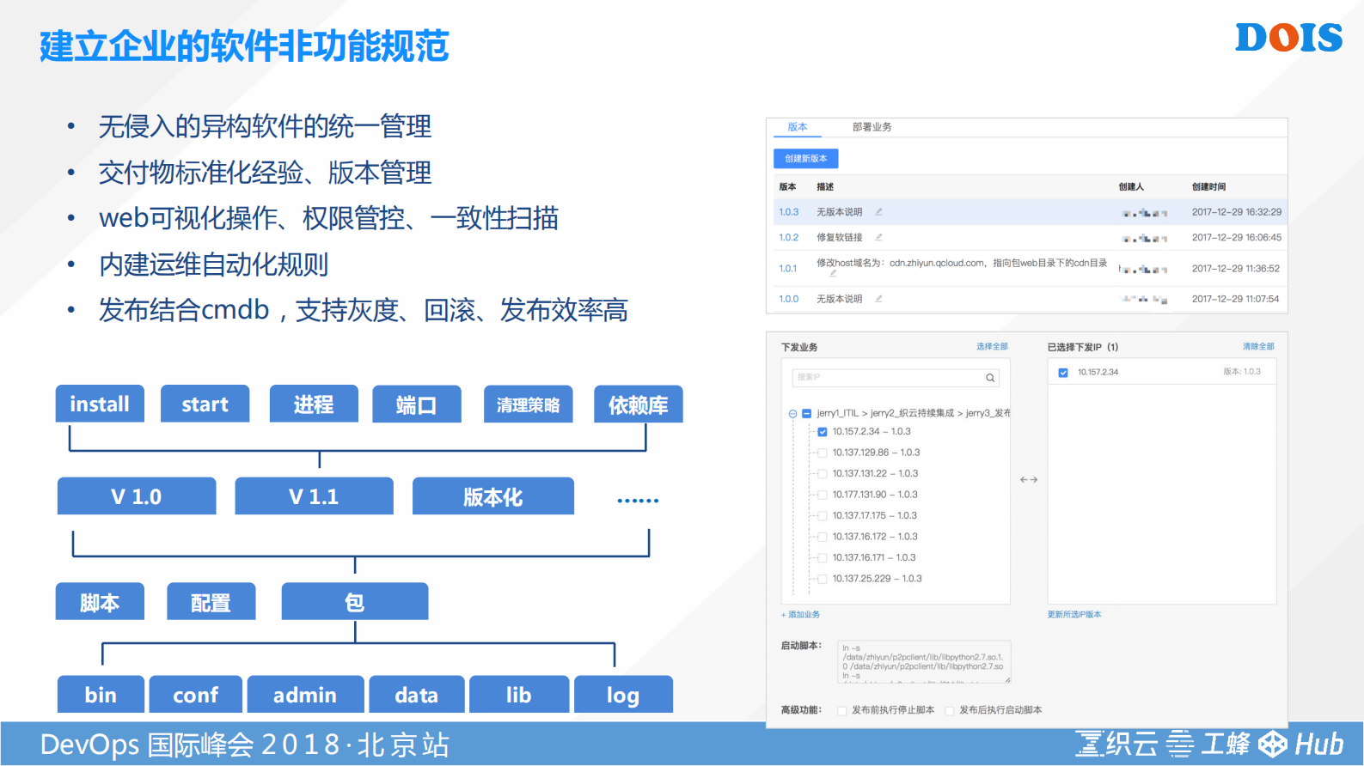Check the 10.137.131.22 - 1.0.3 box
The image size is (1364, 766).
(823, 474)
